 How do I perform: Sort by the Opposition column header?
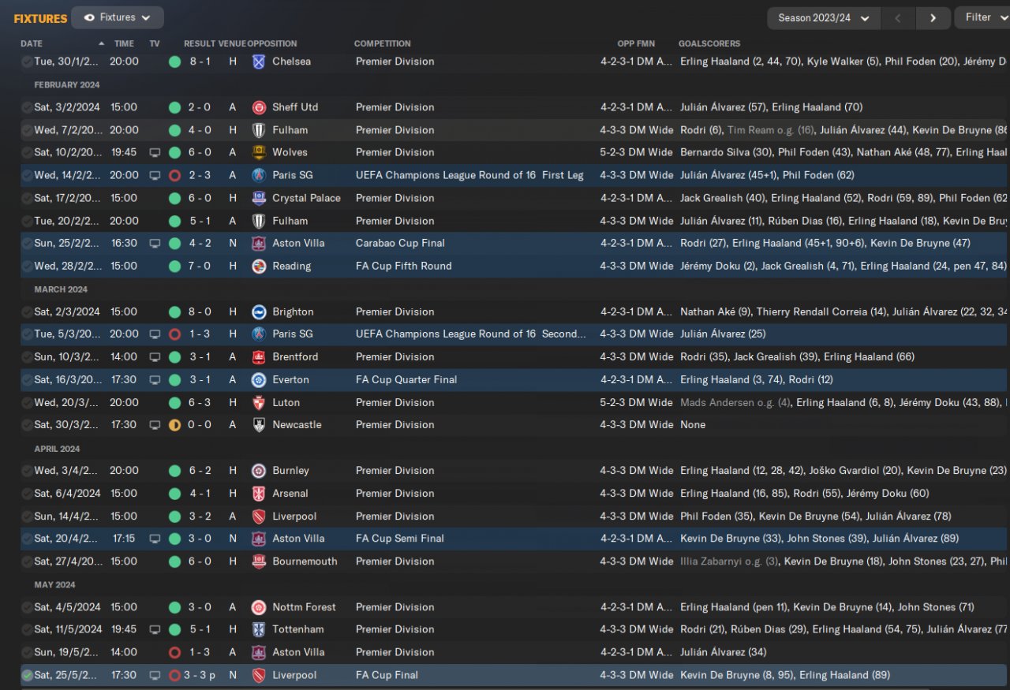pyautogui.click(x=272, y=44)
